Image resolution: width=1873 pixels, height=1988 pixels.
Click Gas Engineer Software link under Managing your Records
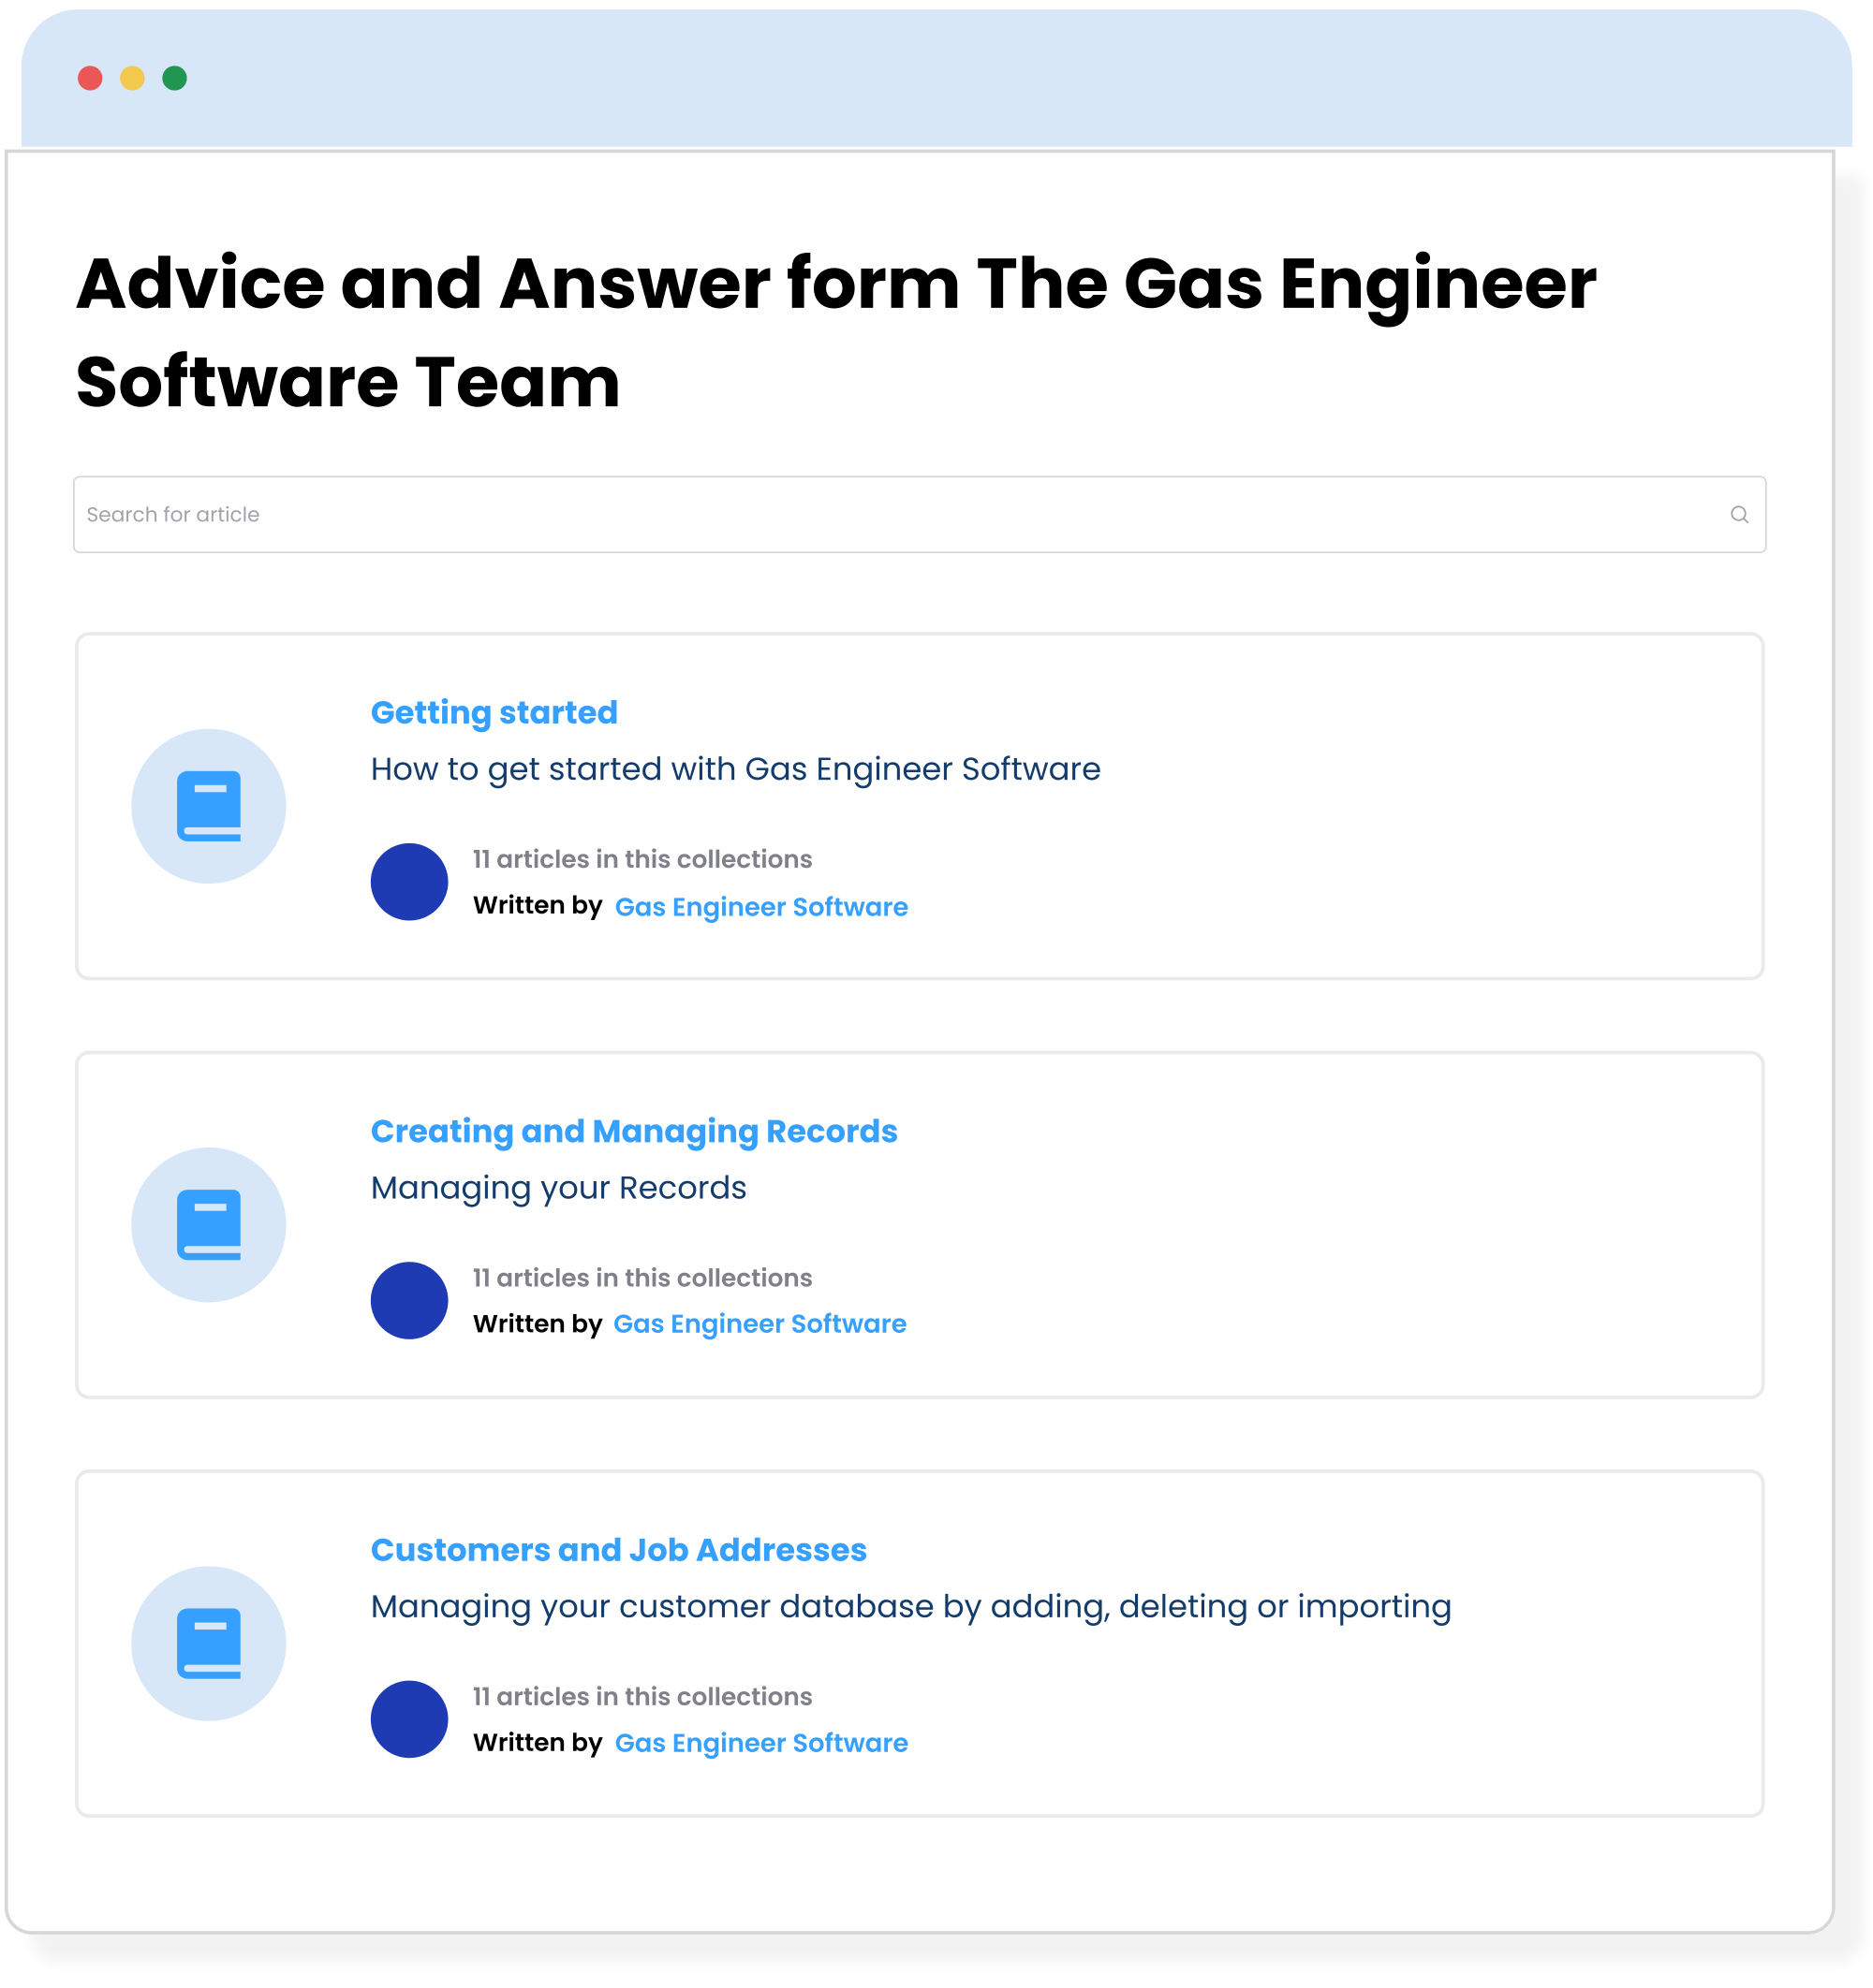759,1323
